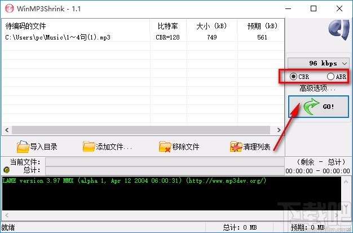Click the 561 expected size cell
The width and height of the screenshot is (353, 233).
coord(262,37)
